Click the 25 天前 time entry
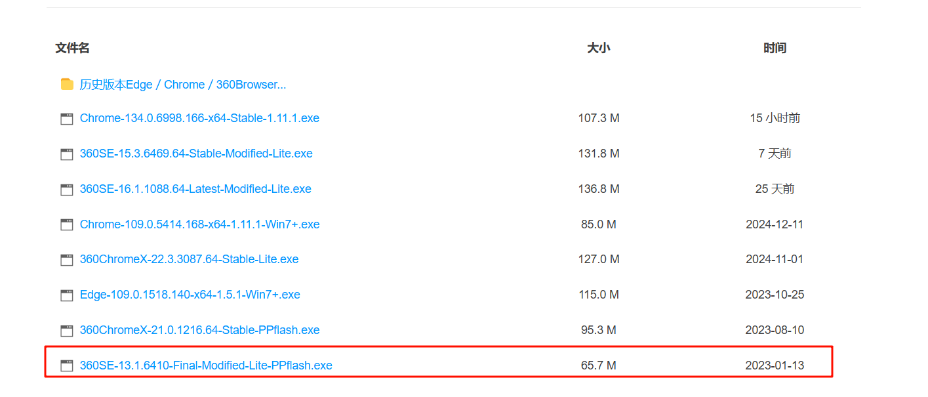This screenshot has width=928, height=397. click(x=775, y=189)
